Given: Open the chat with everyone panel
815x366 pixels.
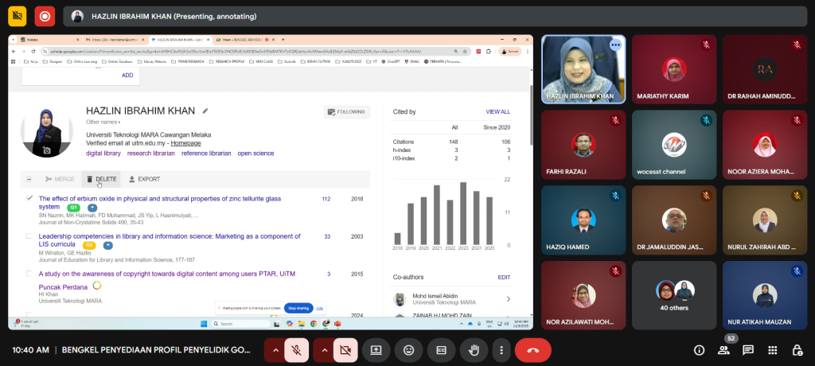Looking at the screenshot, I should tap(748, 350).
